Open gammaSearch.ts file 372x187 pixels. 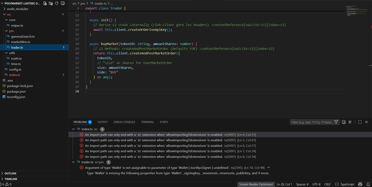(x=23, y=37)
